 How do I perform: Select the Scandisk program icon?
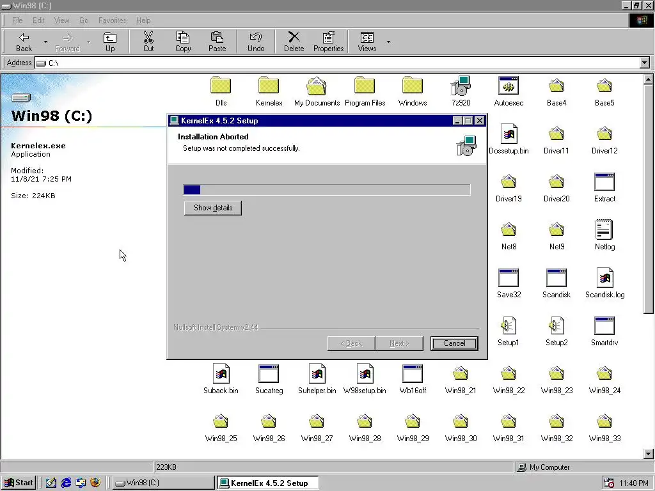coord(556,283)
